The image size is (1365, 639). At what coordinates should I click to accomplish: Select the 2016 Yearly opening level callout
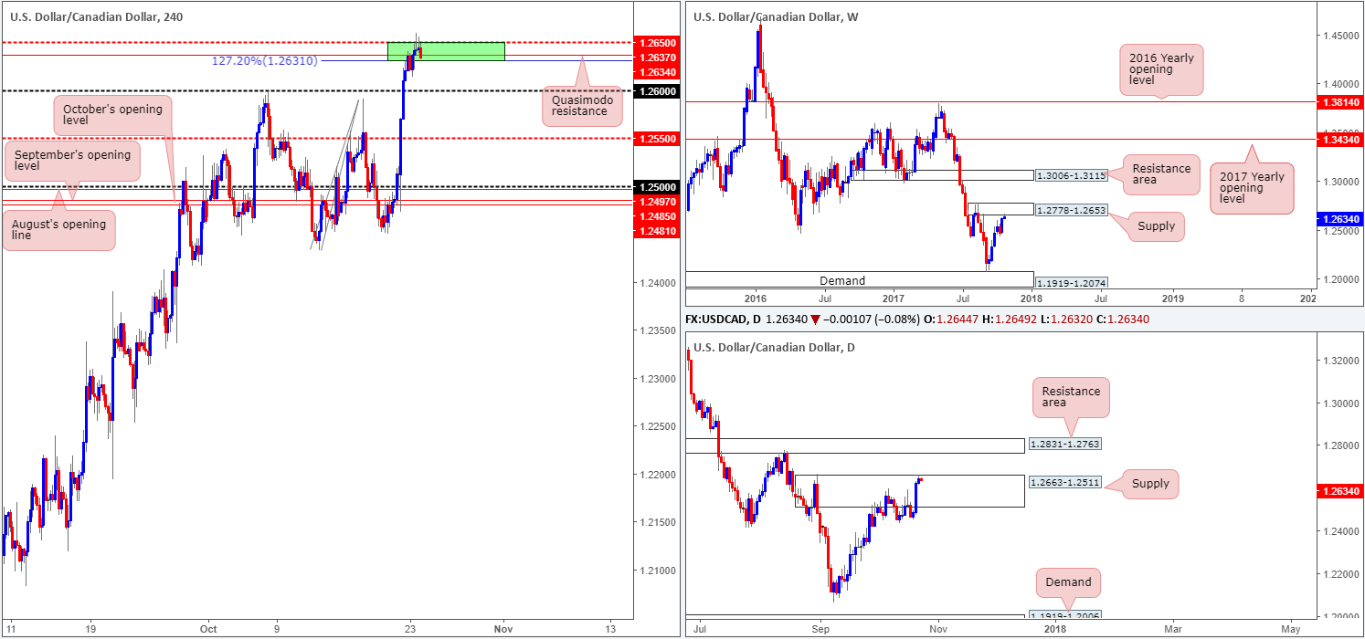click(x=1162, y=69)
